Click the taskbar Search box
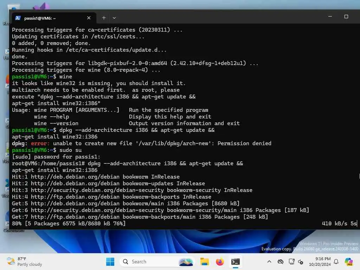The image size is (360, 270). pos(157,262)
